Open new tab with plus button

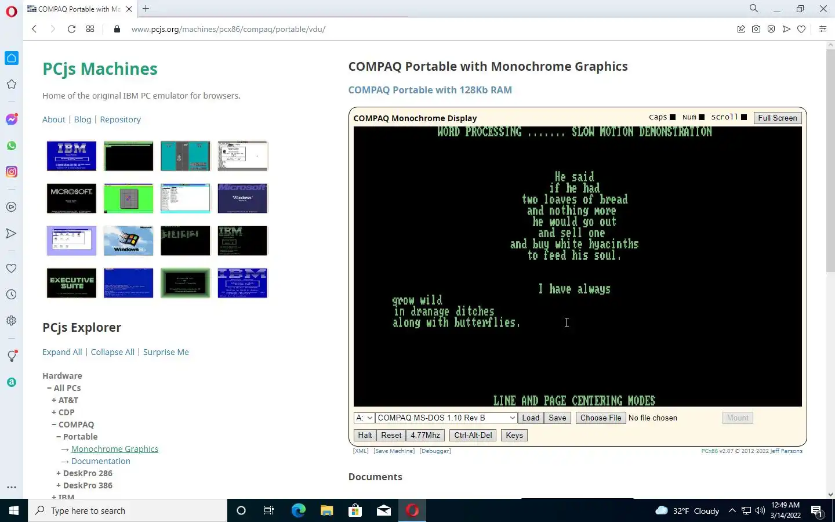[x=146, y=9]
